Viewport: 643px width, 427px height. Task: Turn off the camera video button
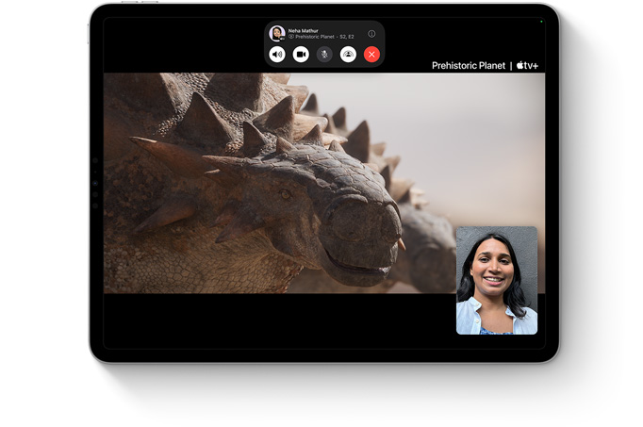point(301,54)
